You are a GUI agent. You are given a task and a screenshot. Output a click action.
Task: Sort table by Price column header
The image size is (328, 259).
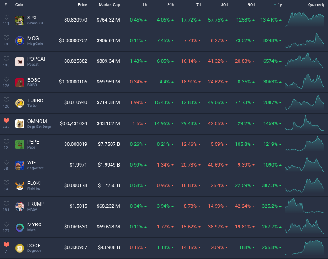tap(82, 5)
